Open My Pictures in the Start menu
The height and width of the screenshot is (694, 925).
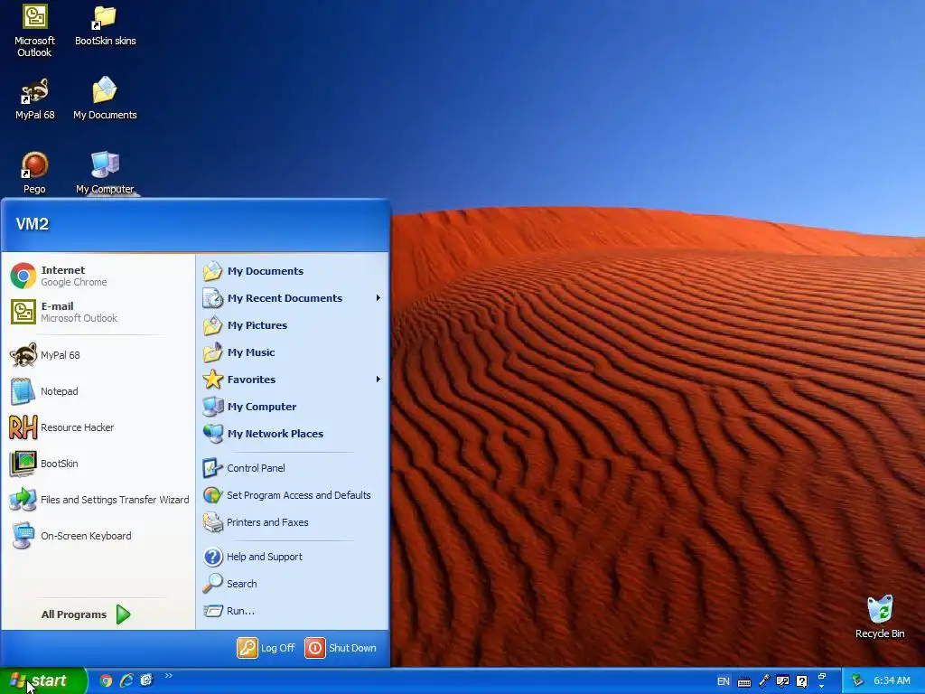click(x=293, y=325)
